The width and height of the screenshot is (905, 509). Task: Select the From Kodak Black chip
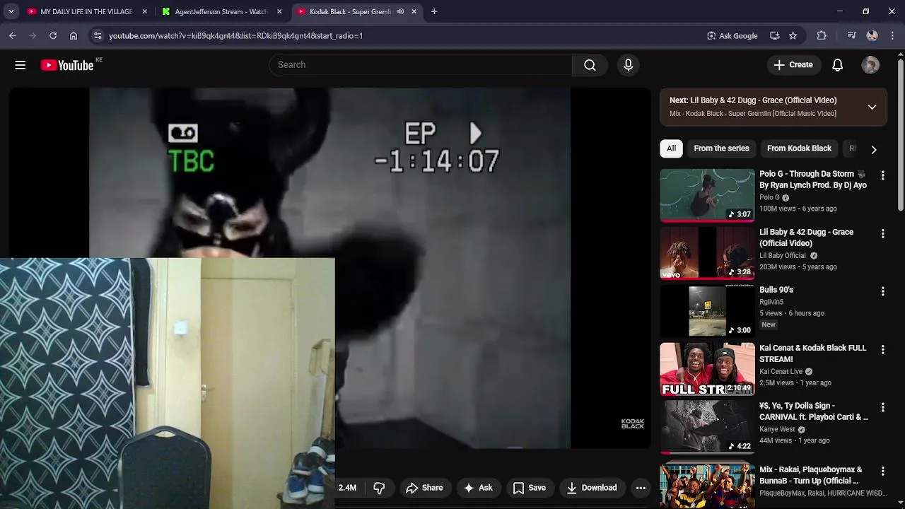[799, 148]
